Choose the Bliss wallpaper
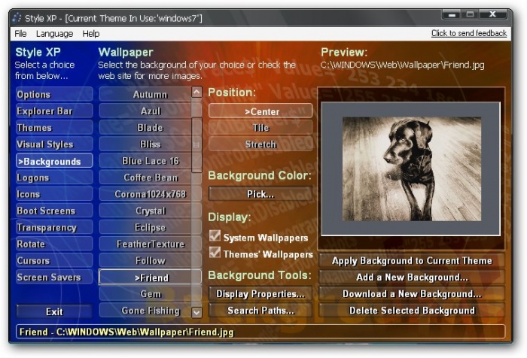Viewport: 527px width, 358px height. 145,144
